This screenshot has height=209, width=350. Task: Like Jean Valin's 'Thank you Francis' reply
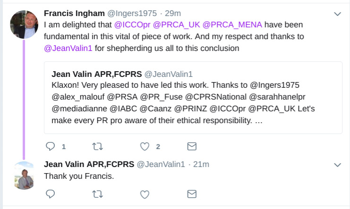pyautogui.click(x=145, y=194)
